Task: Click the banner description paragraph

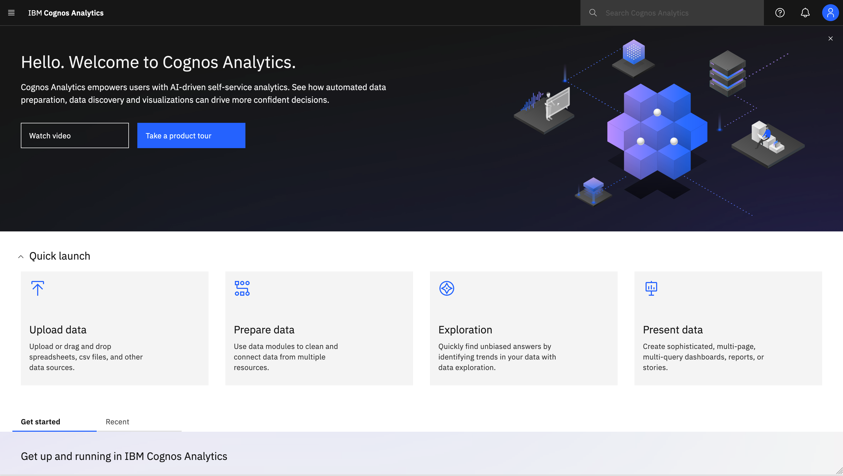Action: 203,94
